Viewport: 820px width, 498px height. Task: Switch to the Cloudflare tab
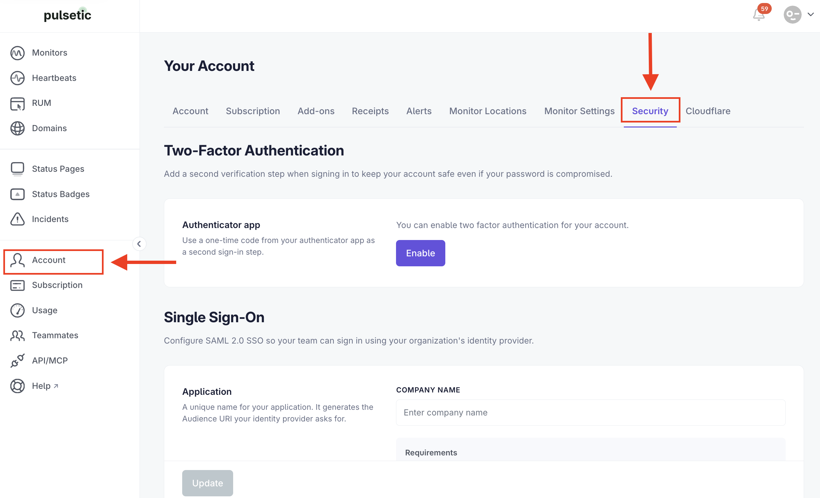708,111
